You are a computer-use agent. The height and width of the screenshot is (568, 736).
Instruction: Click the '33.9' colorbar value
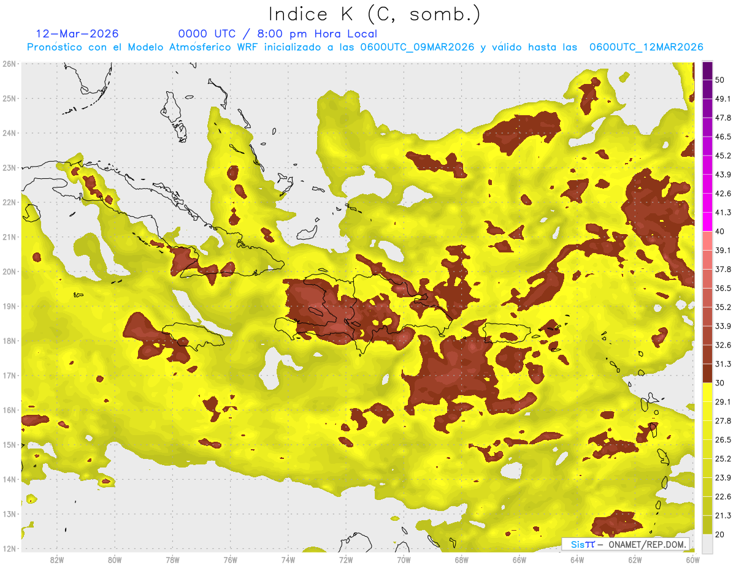pos(723,326)
